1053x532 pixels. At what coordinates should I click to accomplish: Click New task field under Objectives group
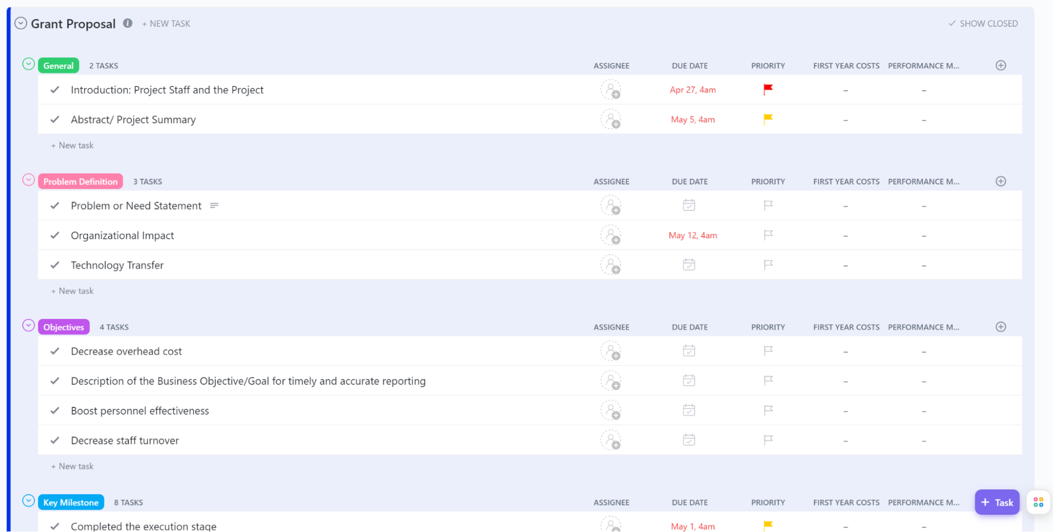click(x=76, y=466)
